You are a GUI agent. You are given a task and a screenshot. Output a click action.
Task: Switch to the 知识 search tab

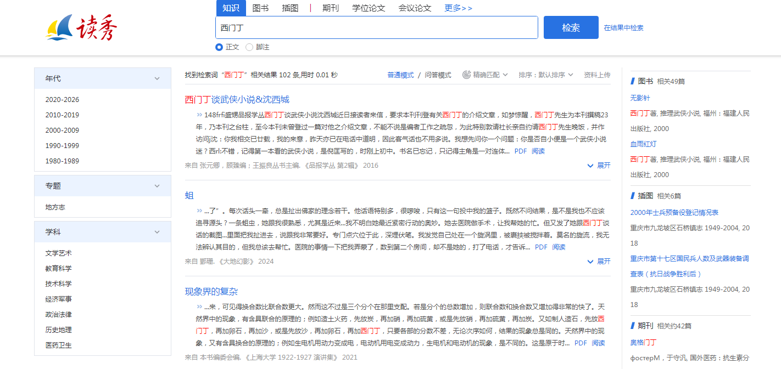[x=231, y=8]
